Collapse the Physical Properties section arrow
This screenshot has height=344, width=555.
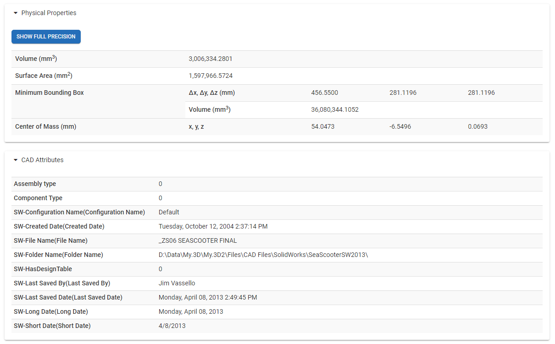[x=16, y=13]
